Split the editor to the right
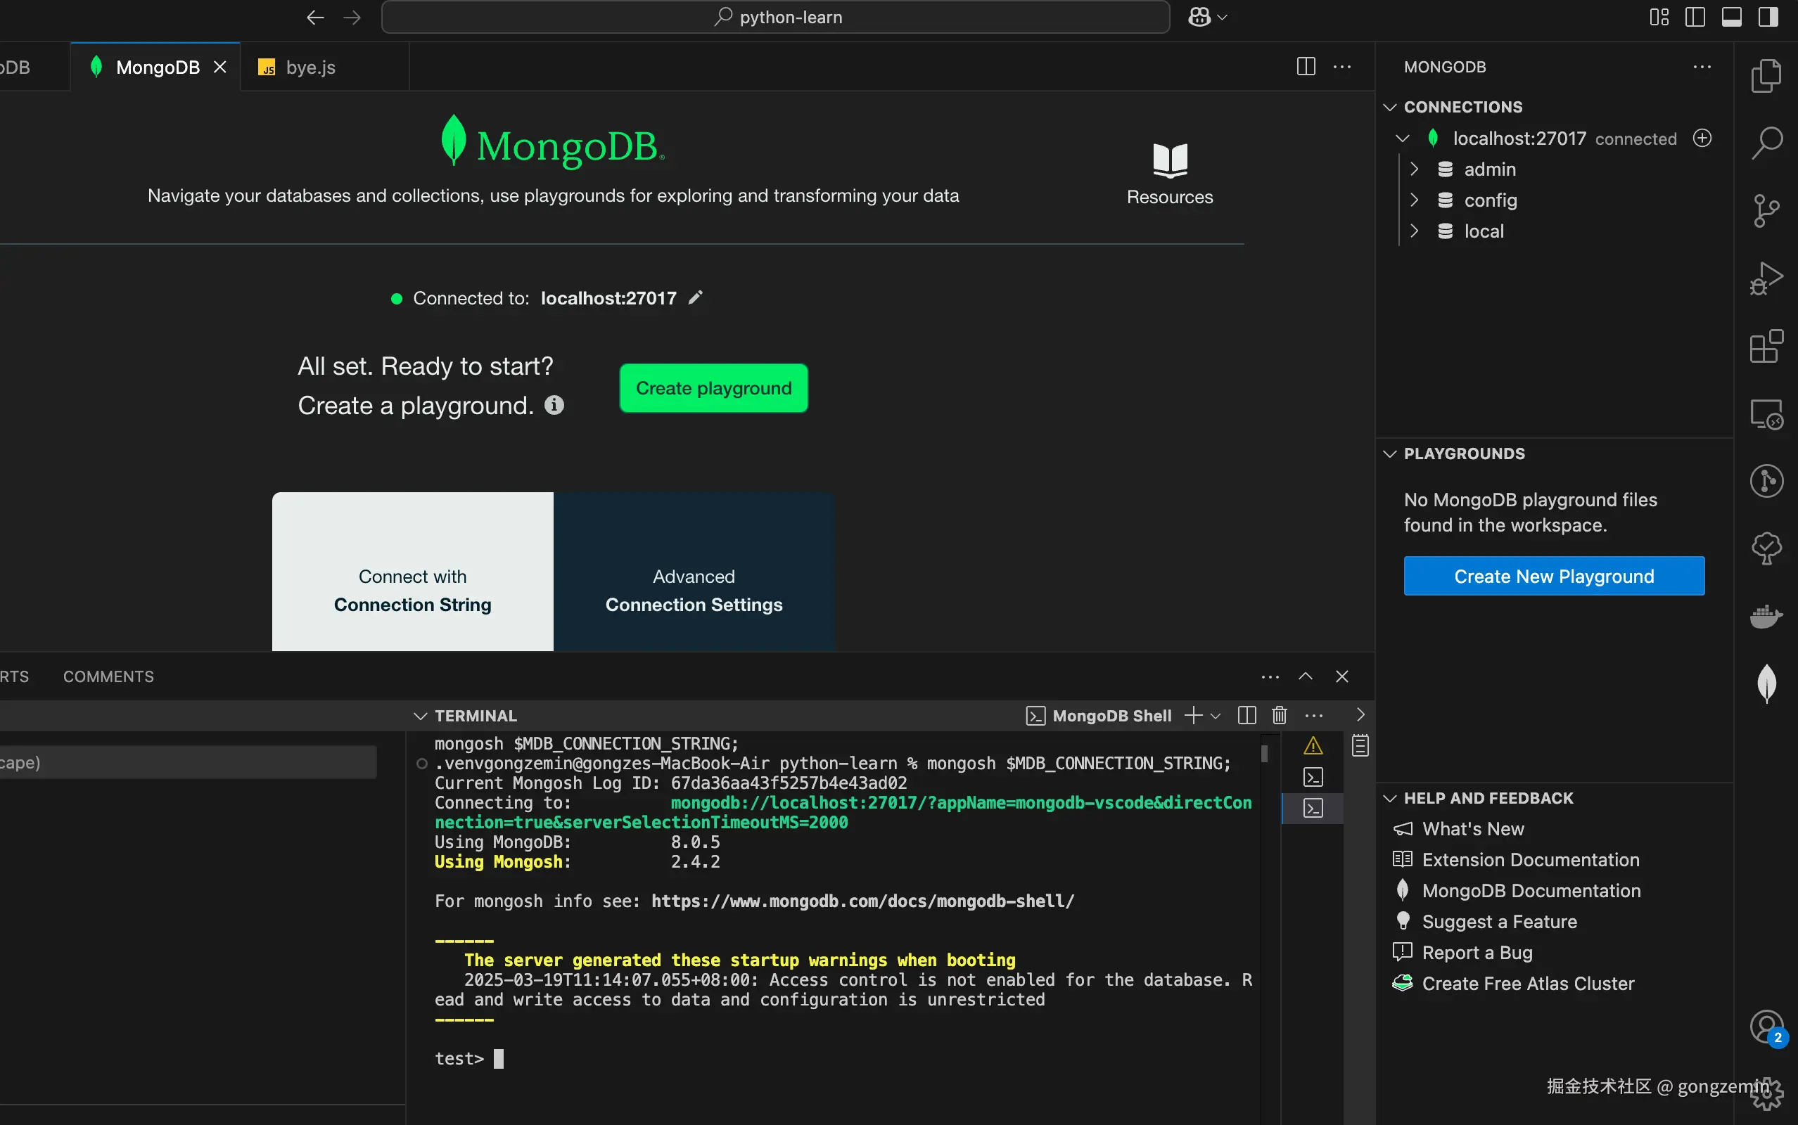The width and height of the screenshot is (1798, 1125). click(1306, 66)
